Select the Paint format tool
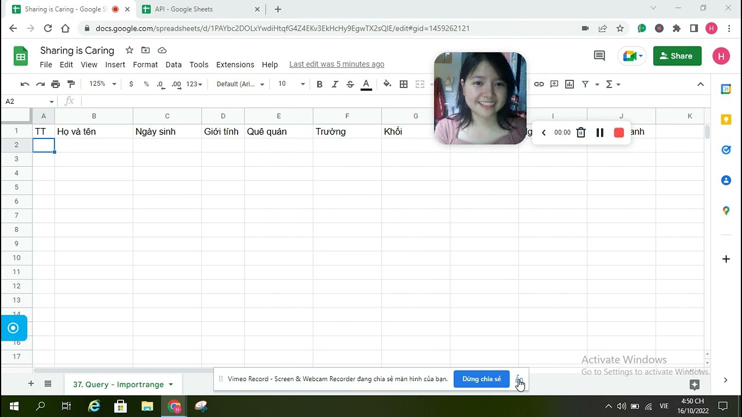Viewport: 742px width, 417px height. point(71,84)
